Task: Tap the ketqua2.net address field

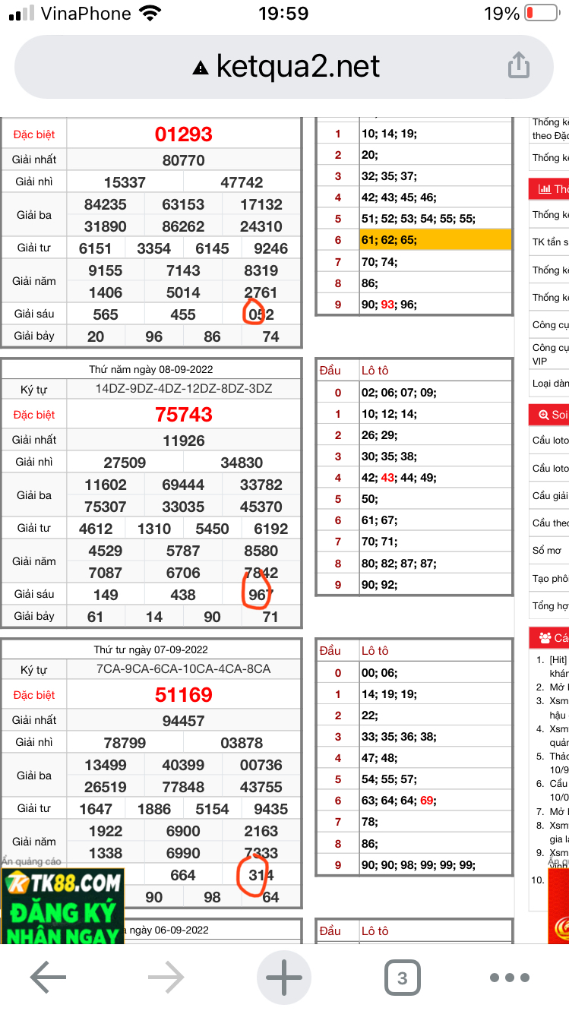Action: pos(284,67)
